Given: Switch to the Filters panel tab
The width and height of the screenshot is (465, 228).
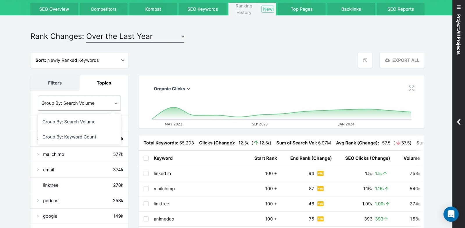Looking at the screenshot, I should click(x=55, y=83).
